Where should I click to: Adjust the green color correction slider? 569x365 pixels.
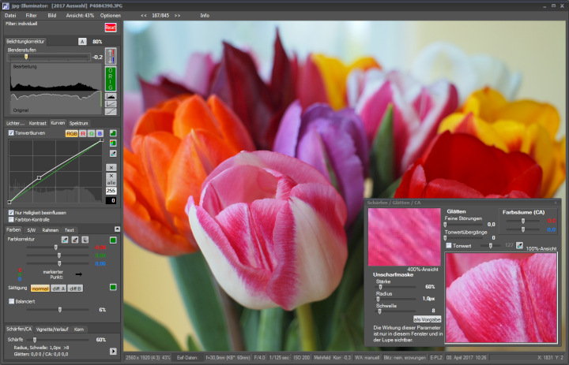click(x=58, y=255)
